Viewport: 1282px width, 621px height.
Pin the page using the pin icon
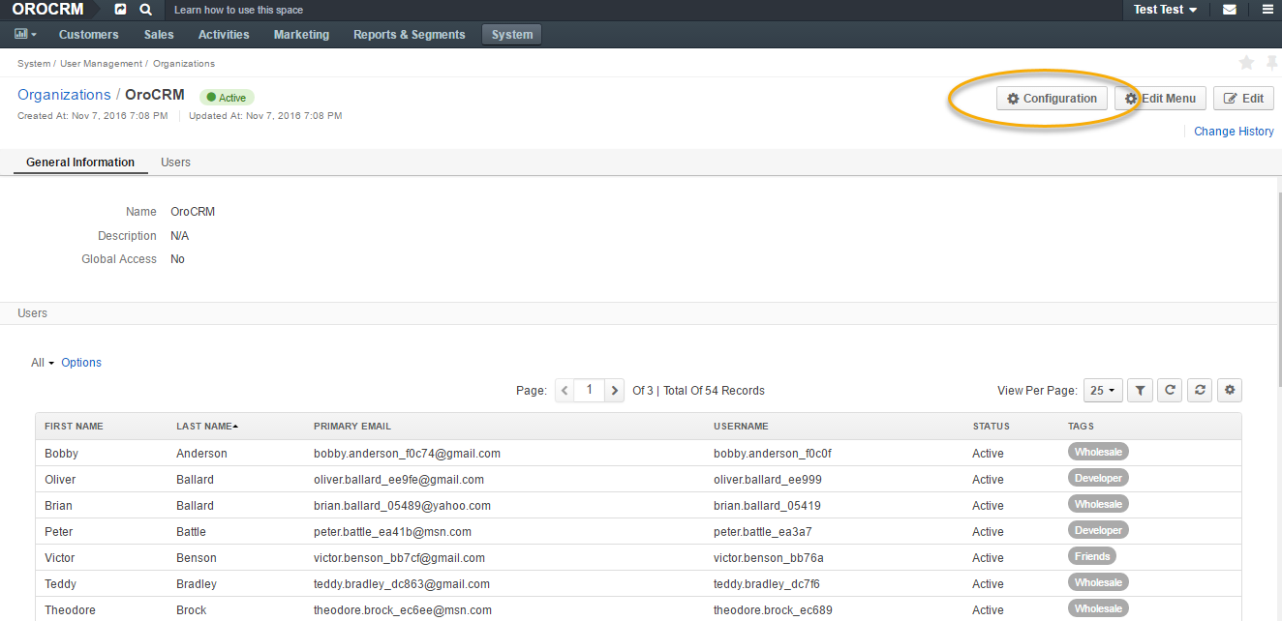click(1271, 63)
